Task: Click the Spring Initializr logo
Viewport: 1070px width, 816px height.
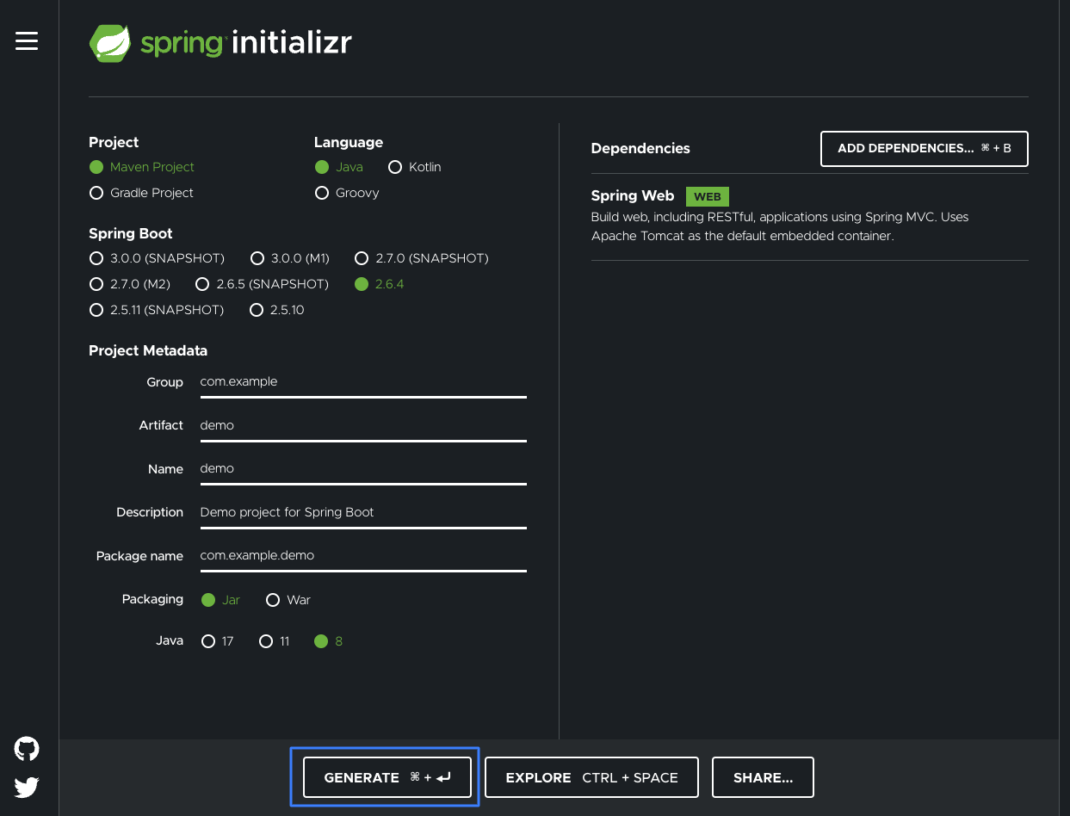Action: pyautogui.click(x=220, y=43)
